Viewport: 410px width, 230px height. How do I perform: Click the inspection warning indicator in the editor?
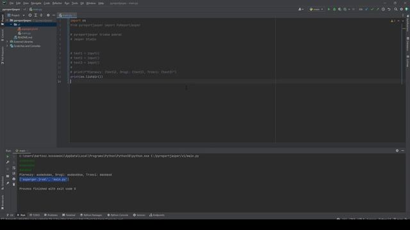point(393,21)
